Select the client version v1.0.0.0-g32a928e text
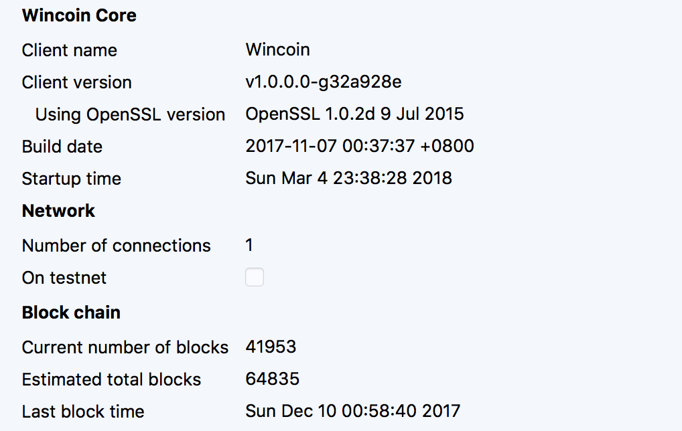 (324, 82)
